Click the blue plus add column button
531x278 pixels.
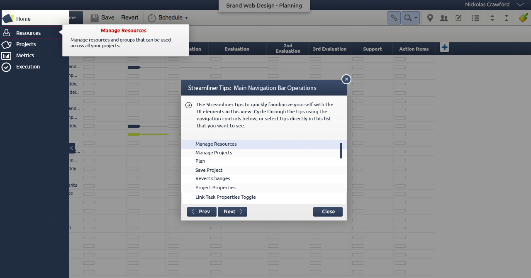[x=444, y=47]
